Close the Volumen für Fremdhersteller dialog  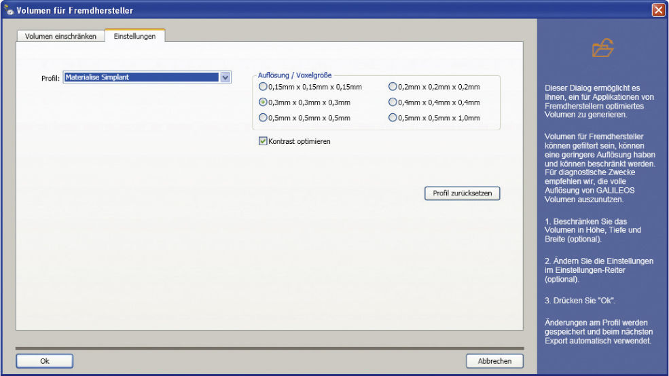point(657,10)
